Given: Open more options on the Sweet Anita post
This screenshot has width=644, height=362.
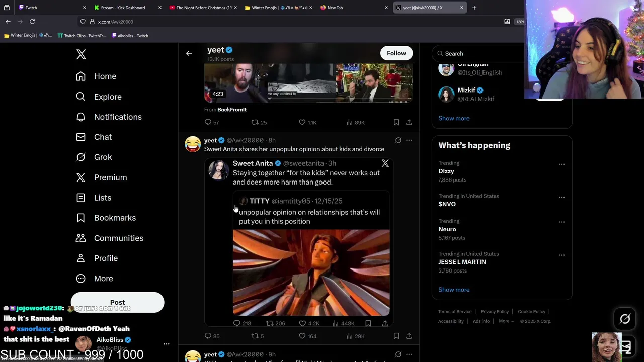Looking at the screenshot, I should coord(409,140).
